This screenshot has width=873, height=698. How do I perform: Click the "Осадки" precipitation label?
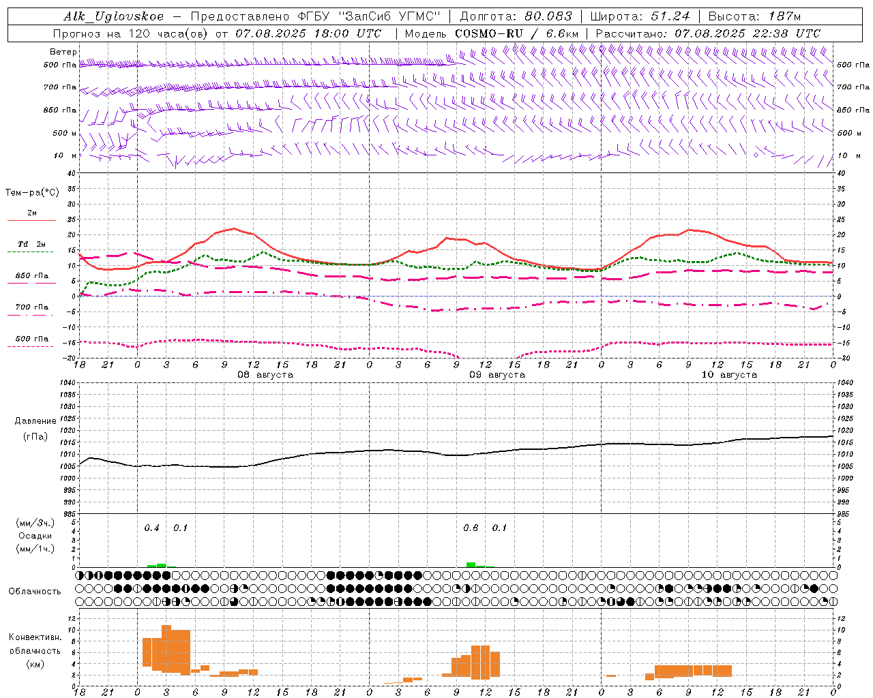pyautogui.click(x=35, y=536)
